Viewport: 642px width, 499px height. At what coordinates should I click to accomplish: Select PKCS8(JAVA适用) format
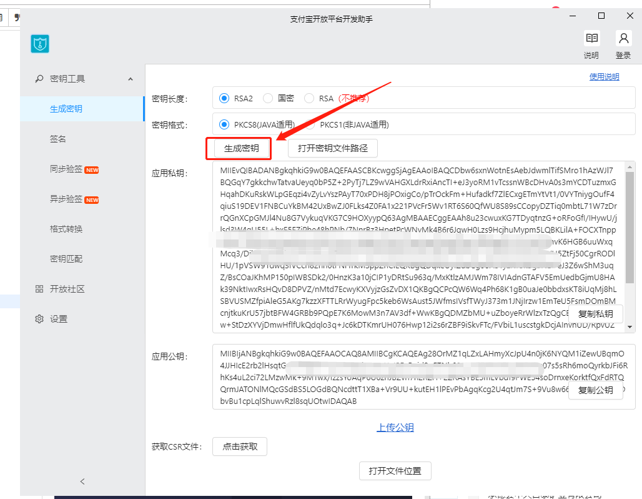pos(224,124)
